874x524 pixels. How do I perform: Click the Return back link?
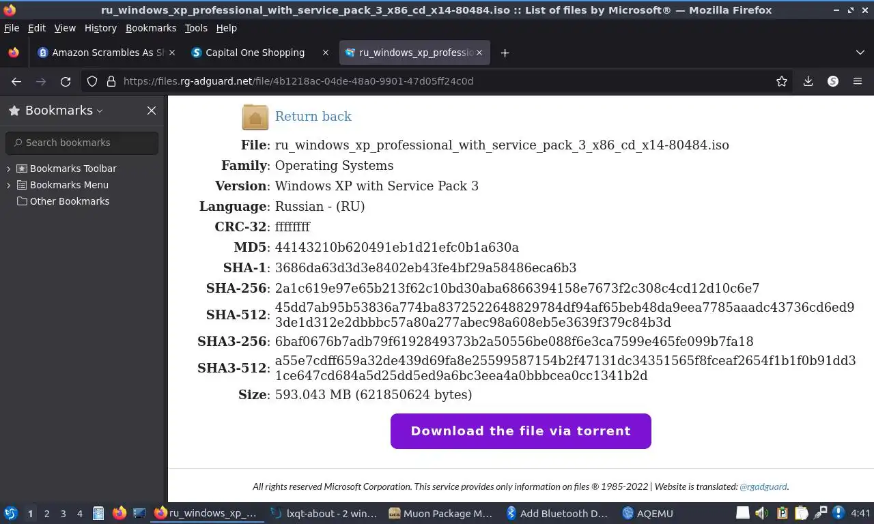tap(313, 117)
